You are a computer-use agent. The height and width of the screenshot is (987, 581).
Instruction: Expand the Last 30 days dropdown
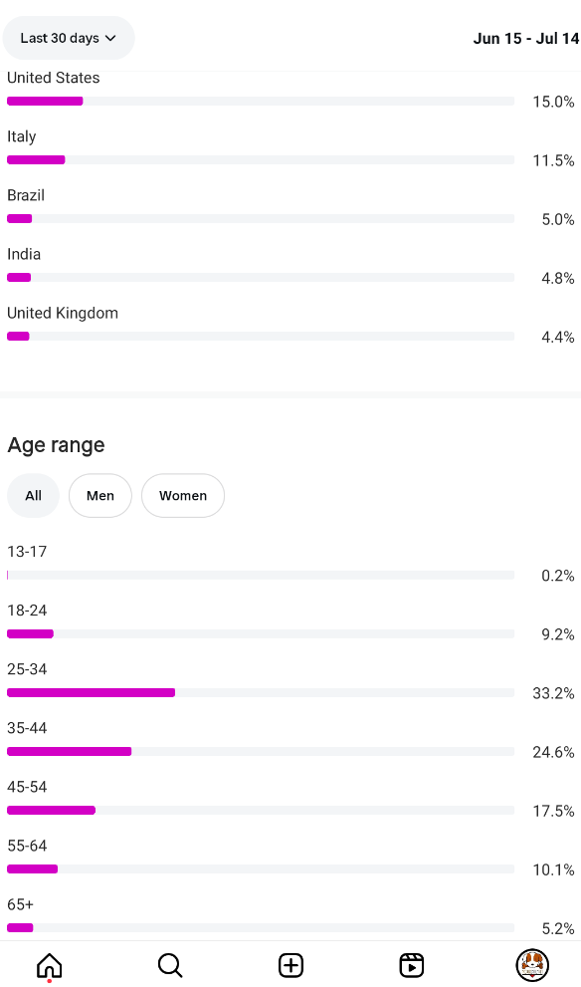(x=69, y=39)
